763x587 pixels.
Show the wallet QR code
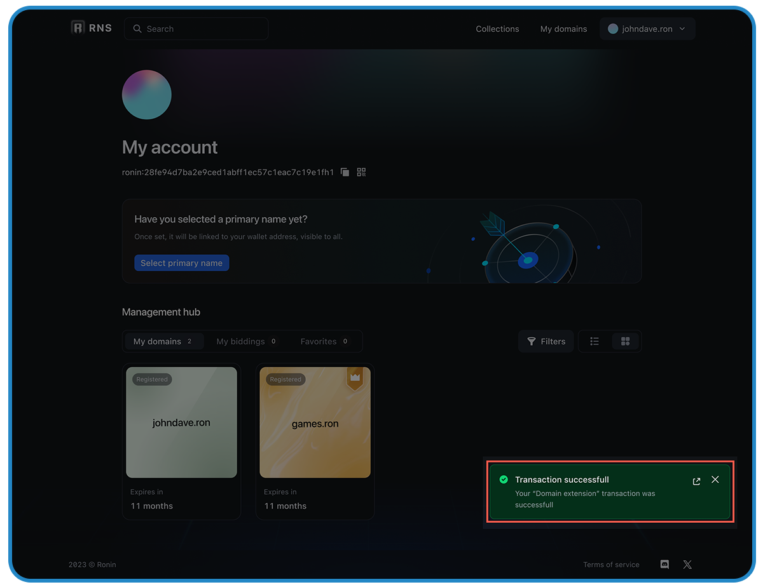pyautogui.click(x=362, y=172)
